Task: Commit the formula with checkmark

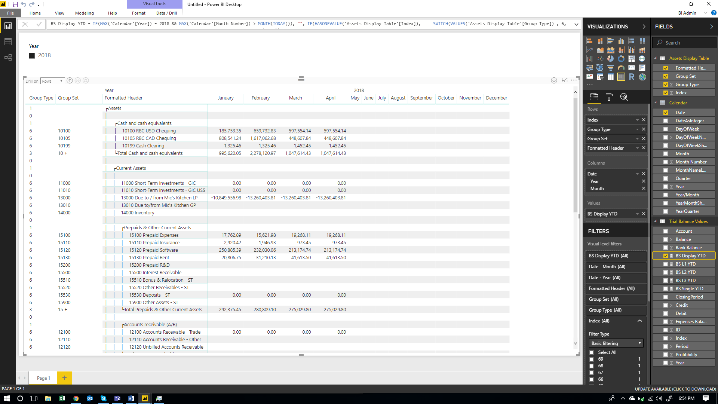Action: pos(39,24)
